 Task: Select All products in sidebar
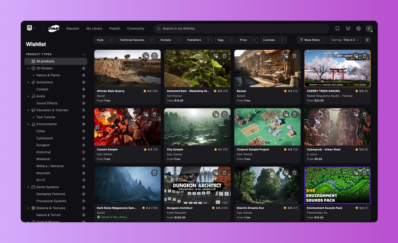[x=56, y=61]
